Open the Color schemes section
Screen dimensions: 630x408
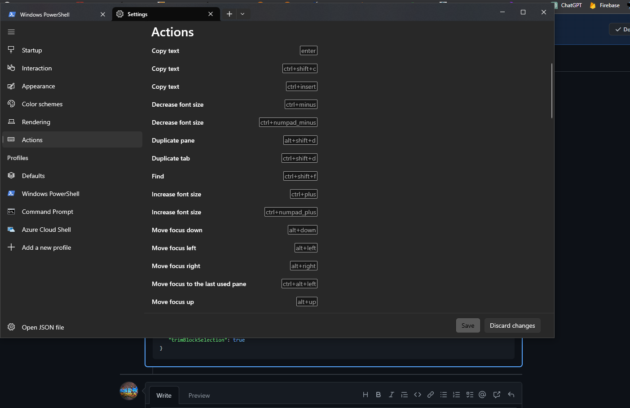click(x=42, y=104)
